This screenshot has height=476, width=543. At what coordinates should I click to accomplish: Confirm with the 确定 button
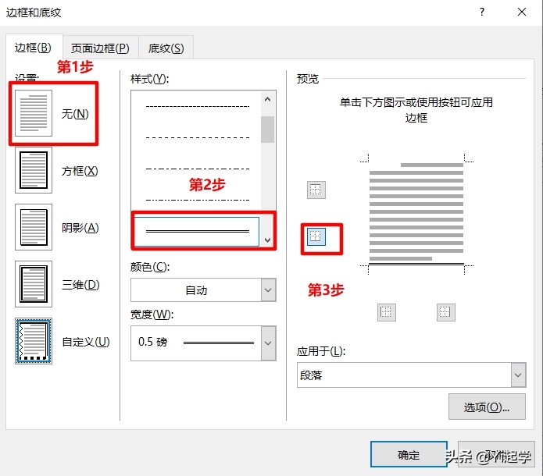409,455
